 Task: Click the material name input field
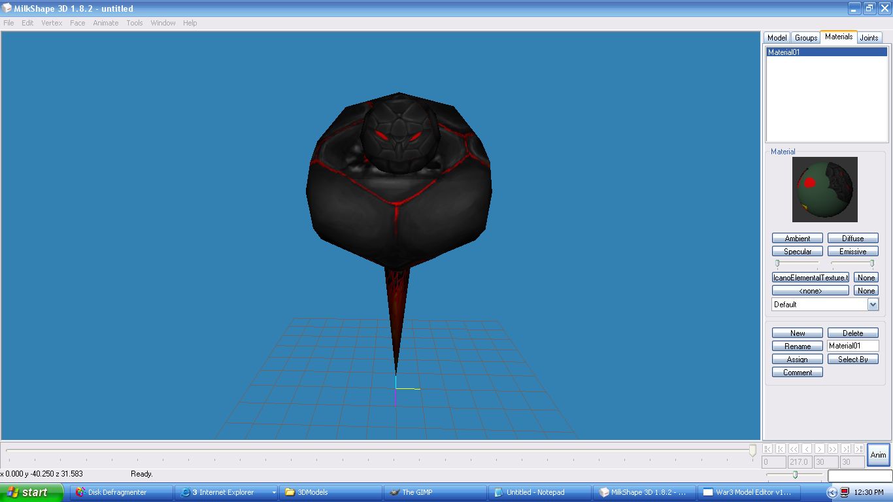pyautogui.click(x=852, y=346)
